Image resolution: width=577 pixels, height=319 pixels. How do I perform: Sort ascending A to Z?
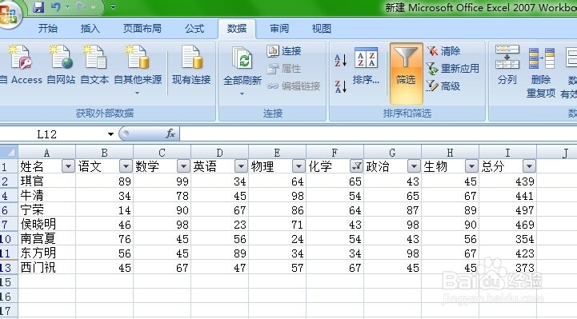coord(341,60)
